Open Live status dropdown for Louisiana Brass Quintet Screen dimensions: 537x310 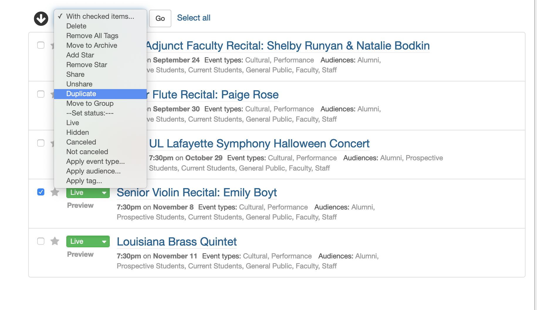point(88,241)
